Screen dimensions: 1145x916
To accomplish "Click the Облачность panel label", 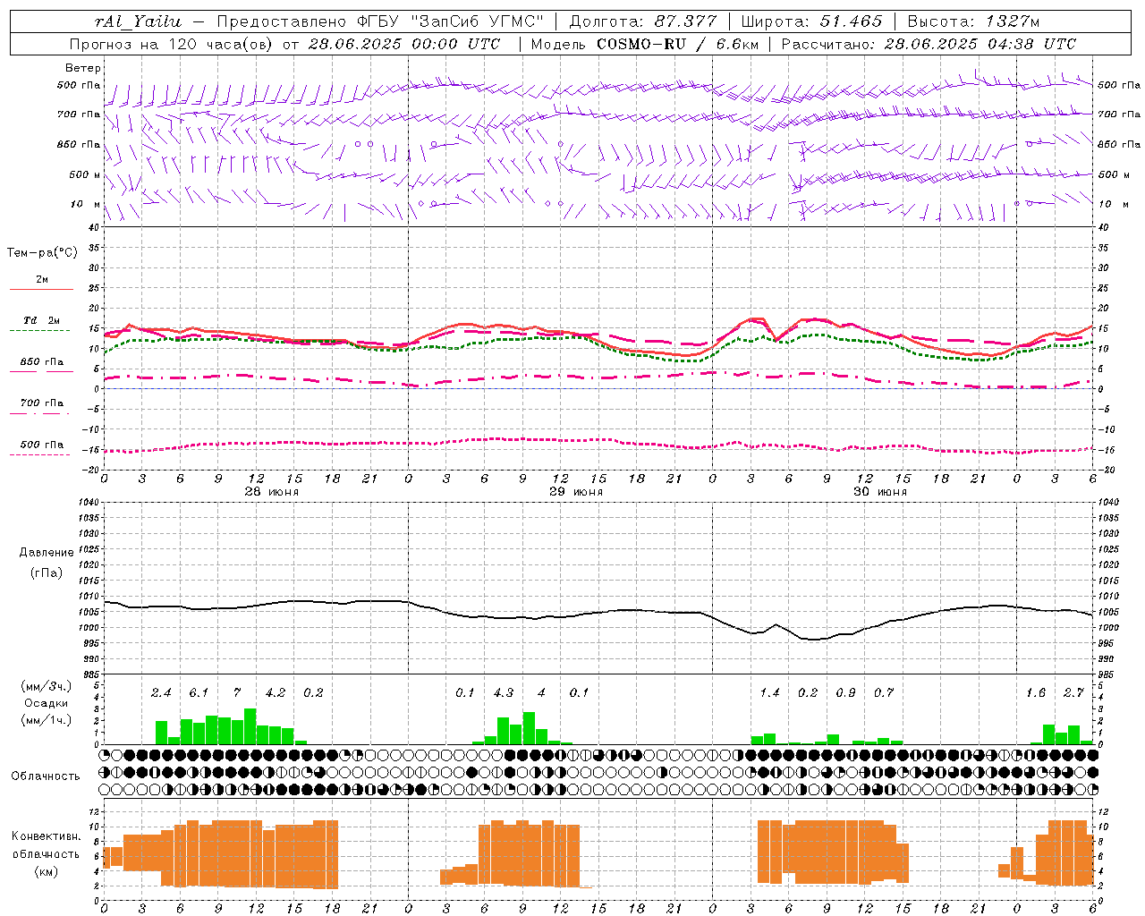I will pos(46,776).
